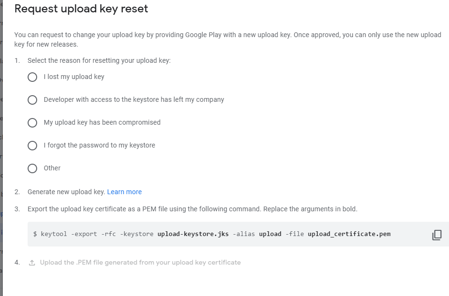Screen dimensions: 449x296
Task: Click the 'I lost my upload key' label text
Action: pos(74,77)
